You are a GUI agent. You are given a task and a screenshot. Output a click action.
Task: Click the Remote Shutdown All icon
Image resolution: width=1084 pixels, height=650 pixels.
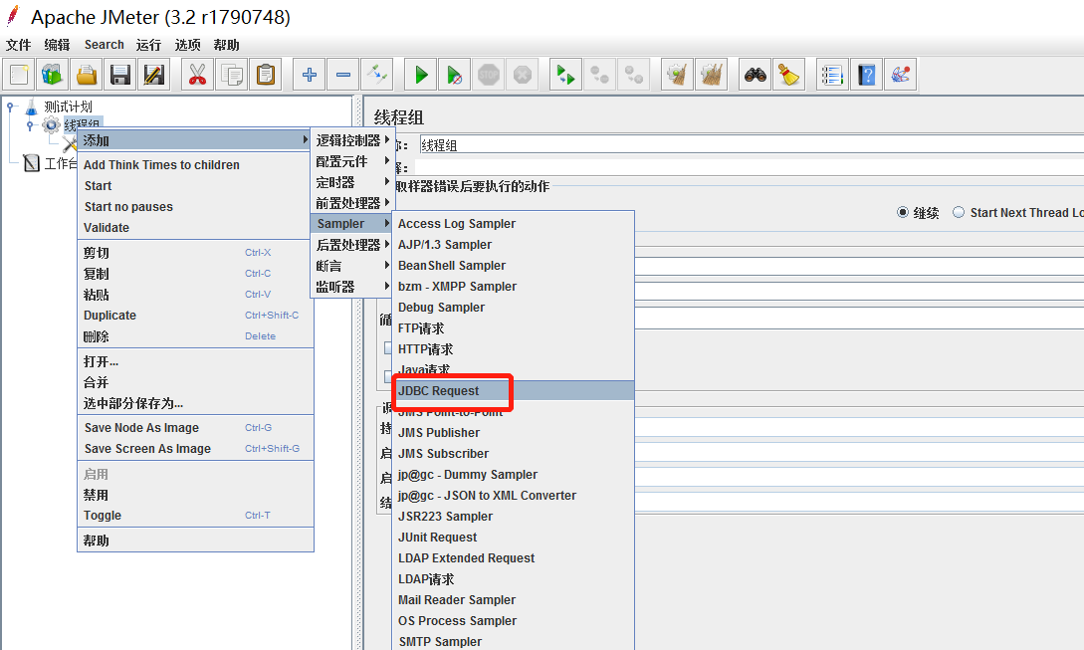point(633,75)
